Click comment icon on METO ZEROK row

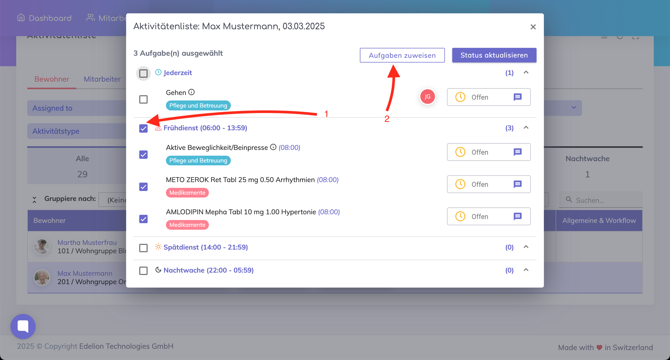point(517,184)
